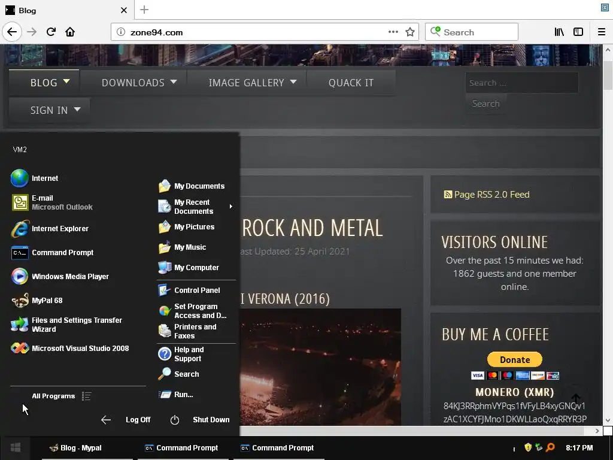Click the taskbar clock 8:17 PM
Screen dimensions: 613x460
(x=579, y=448)
